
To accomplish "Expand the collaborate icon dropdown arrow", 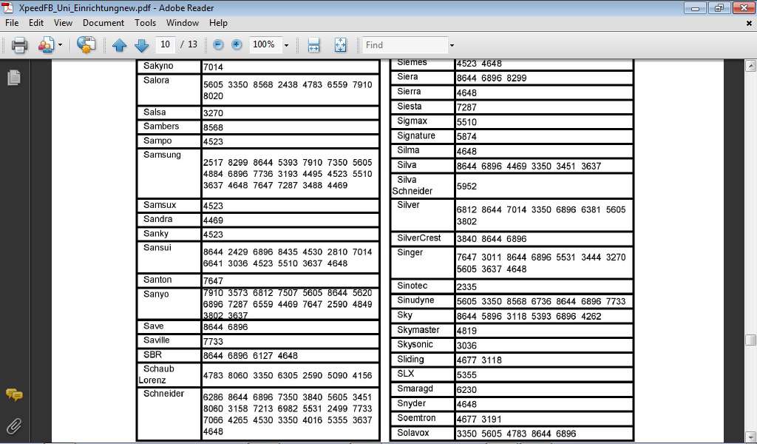I will tap(61, 45).
